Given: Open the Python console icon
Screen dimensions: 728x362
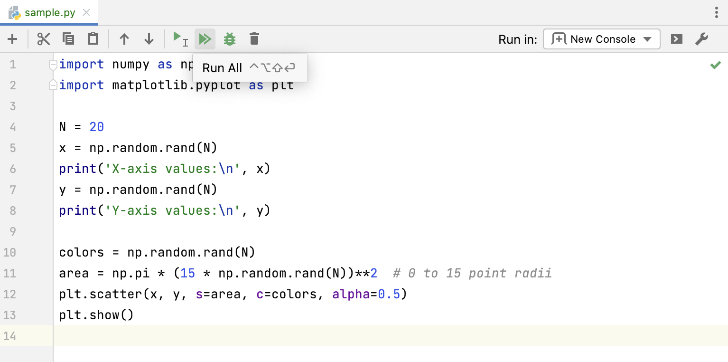Looking at the screenshot, I should (x=677, y=39).
